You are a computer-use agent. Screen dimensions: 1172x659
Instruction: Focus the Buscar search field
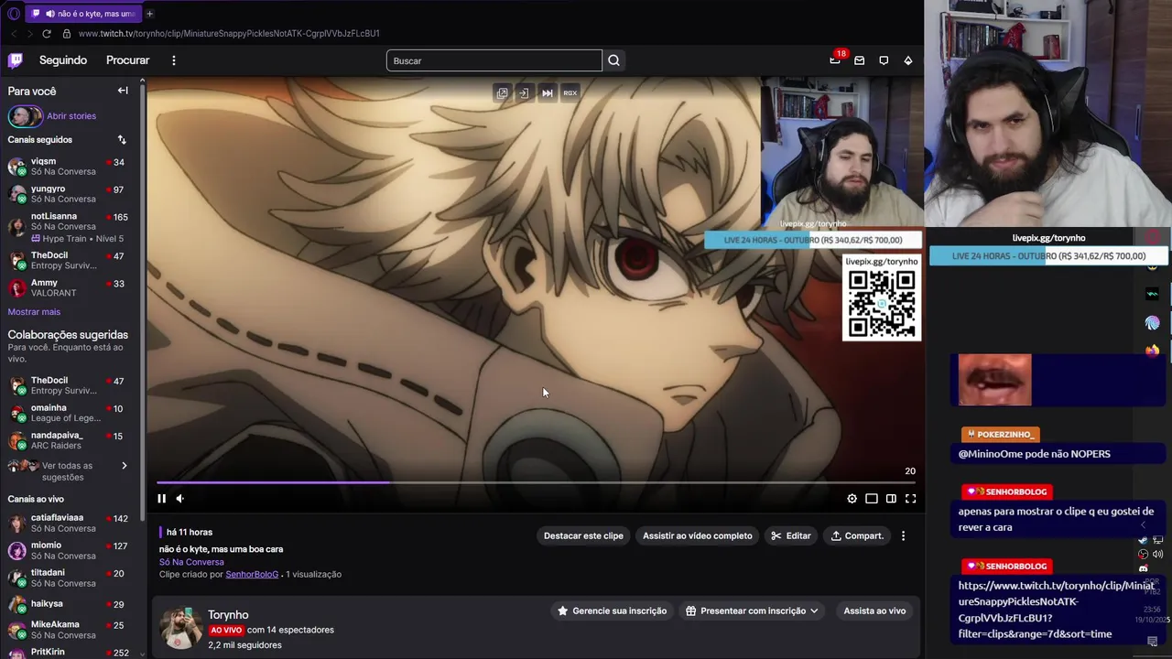click(x=494, y=60)
